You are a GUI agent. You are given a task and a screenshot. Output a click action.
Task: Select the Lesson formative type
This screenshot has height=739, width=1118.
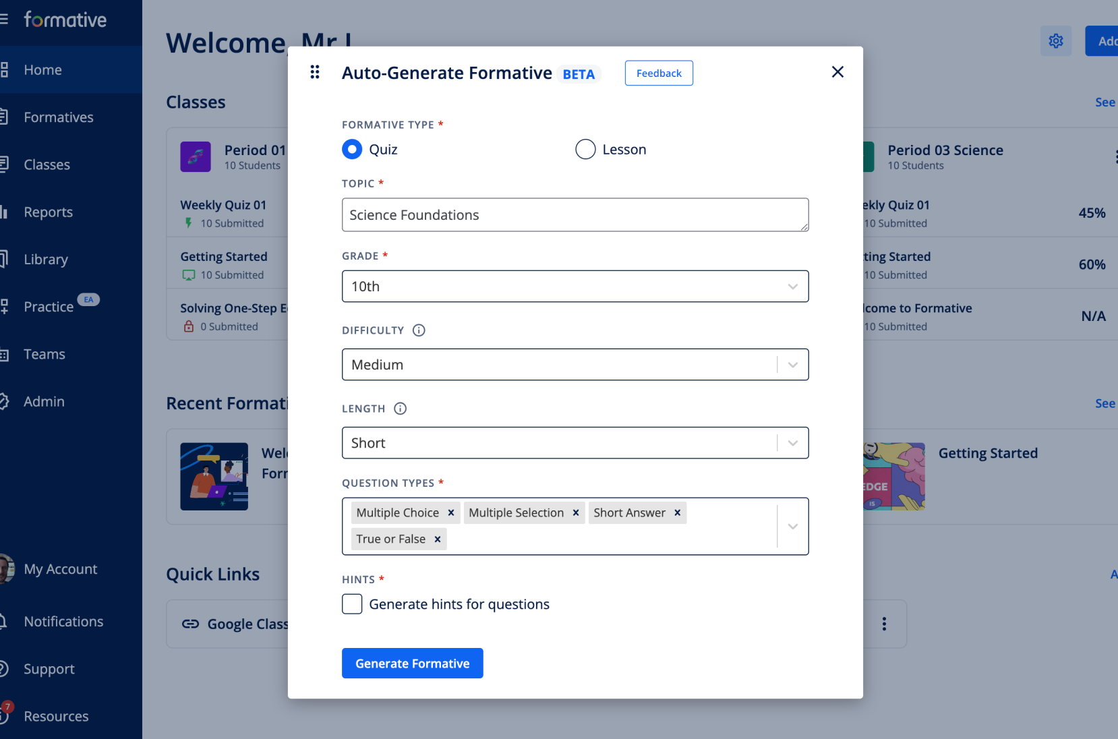point(585,149)
